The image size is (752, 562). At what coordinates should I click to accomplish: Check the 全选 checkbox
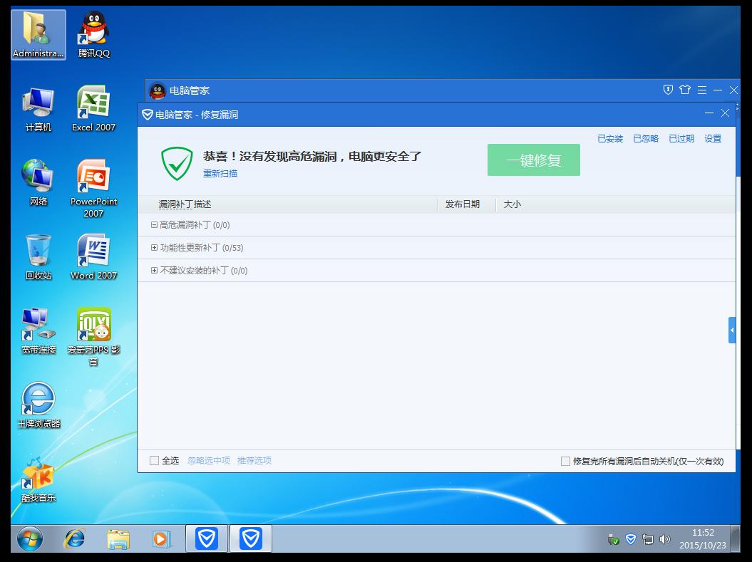click(x=154, y=460)
